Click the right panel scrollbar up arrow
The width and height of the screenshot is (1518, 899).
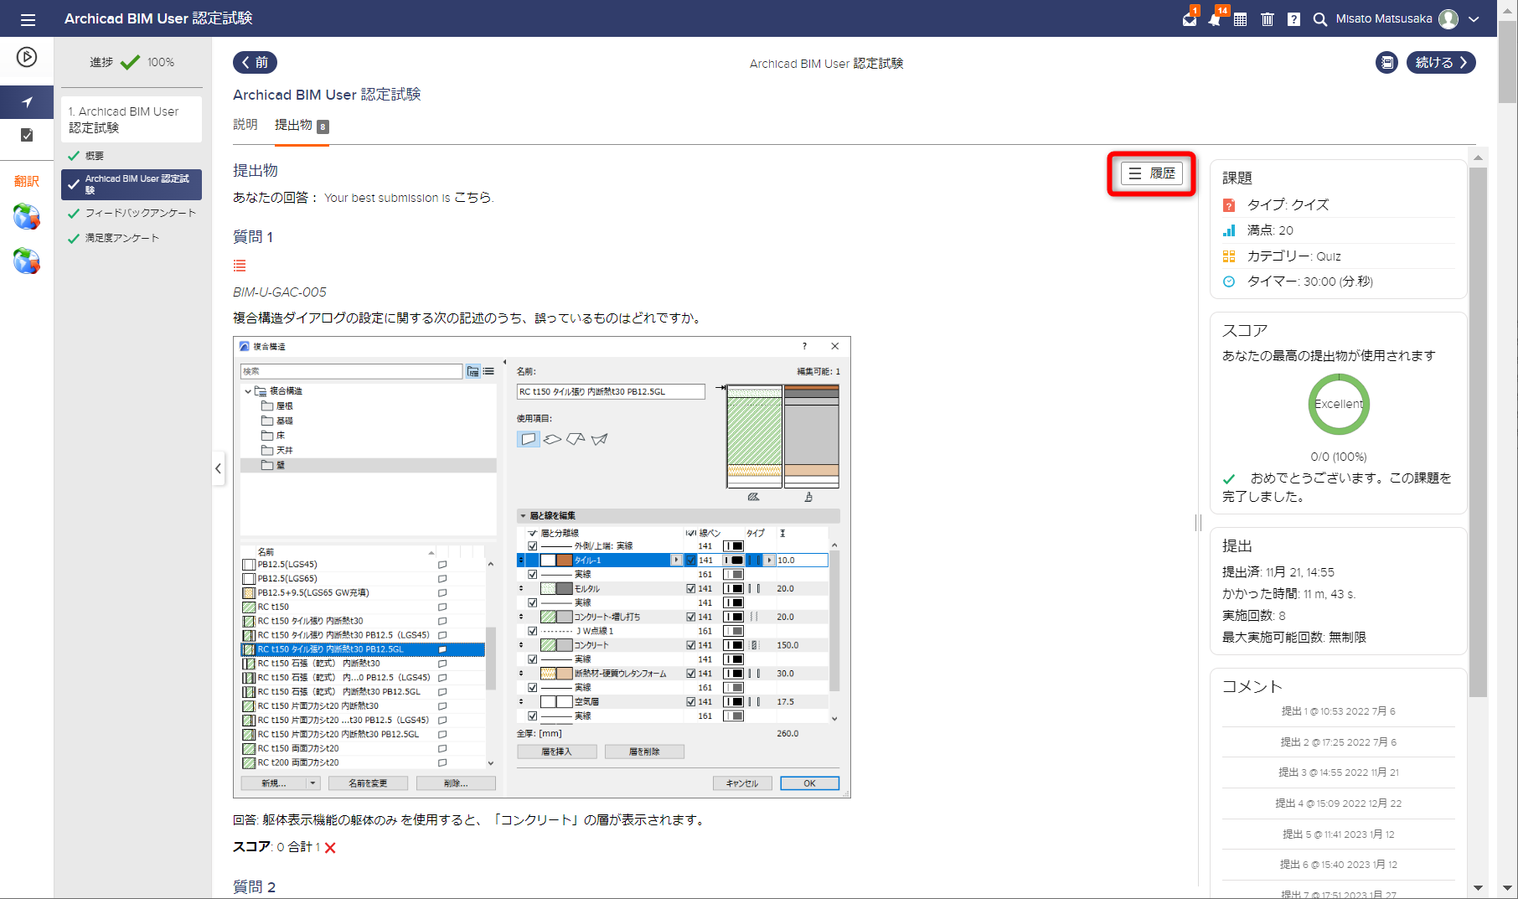[1478, 157]
